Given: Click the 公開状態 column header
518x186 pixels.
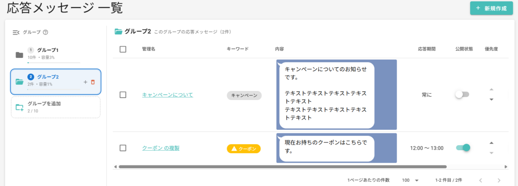Looking at the screenshot, I should coord(464,49).
